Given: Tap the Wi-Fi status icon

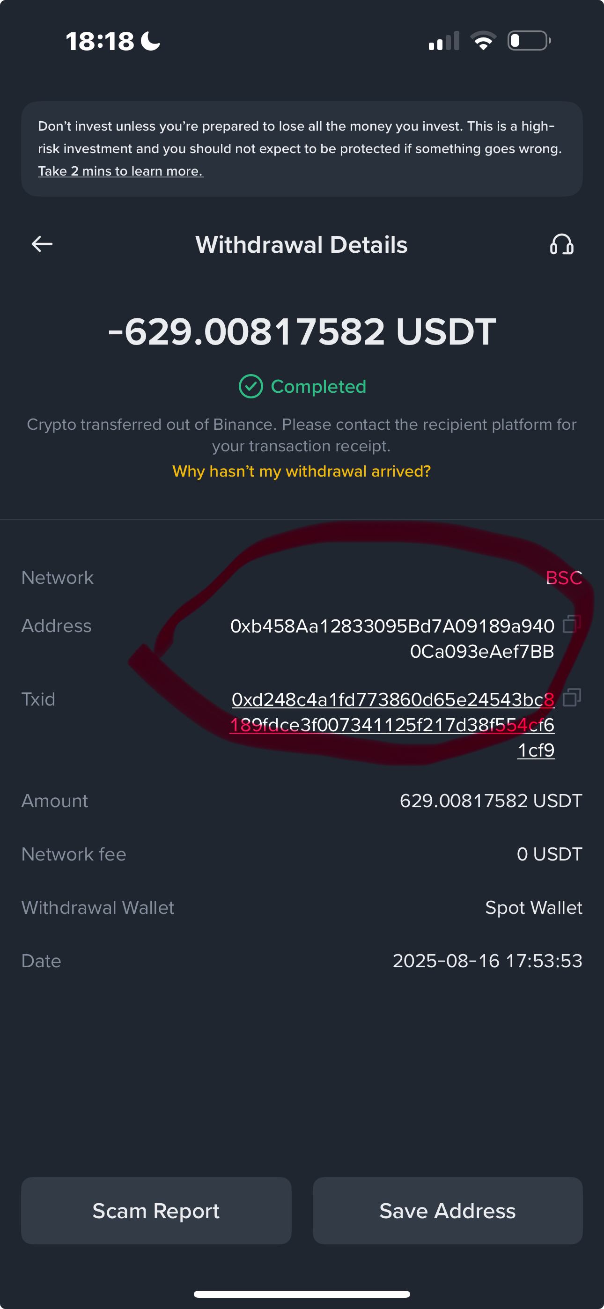Looking at the screenshot, I should [483, 41].
